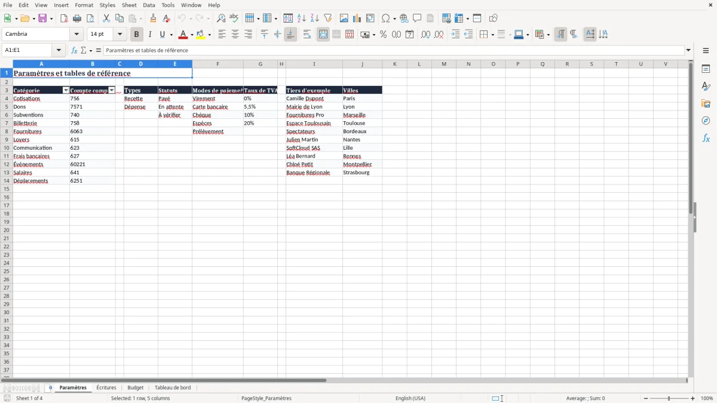Screen dimensions: 717x403
Task: Open the Compte comp column filter dropdown
Action: tap(112, 90)
